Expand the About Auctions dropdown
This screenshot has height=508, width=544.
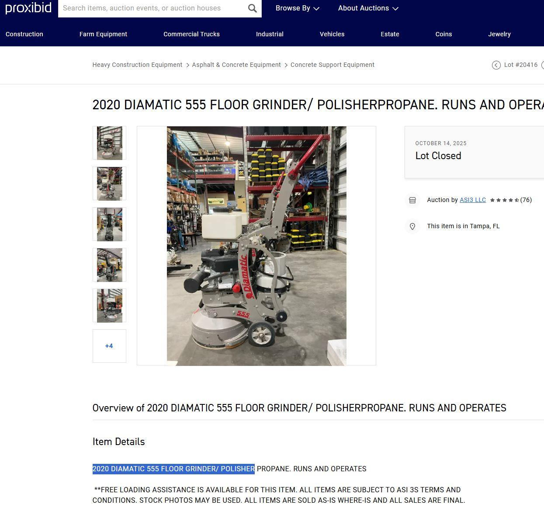click(x=368, y=8)
